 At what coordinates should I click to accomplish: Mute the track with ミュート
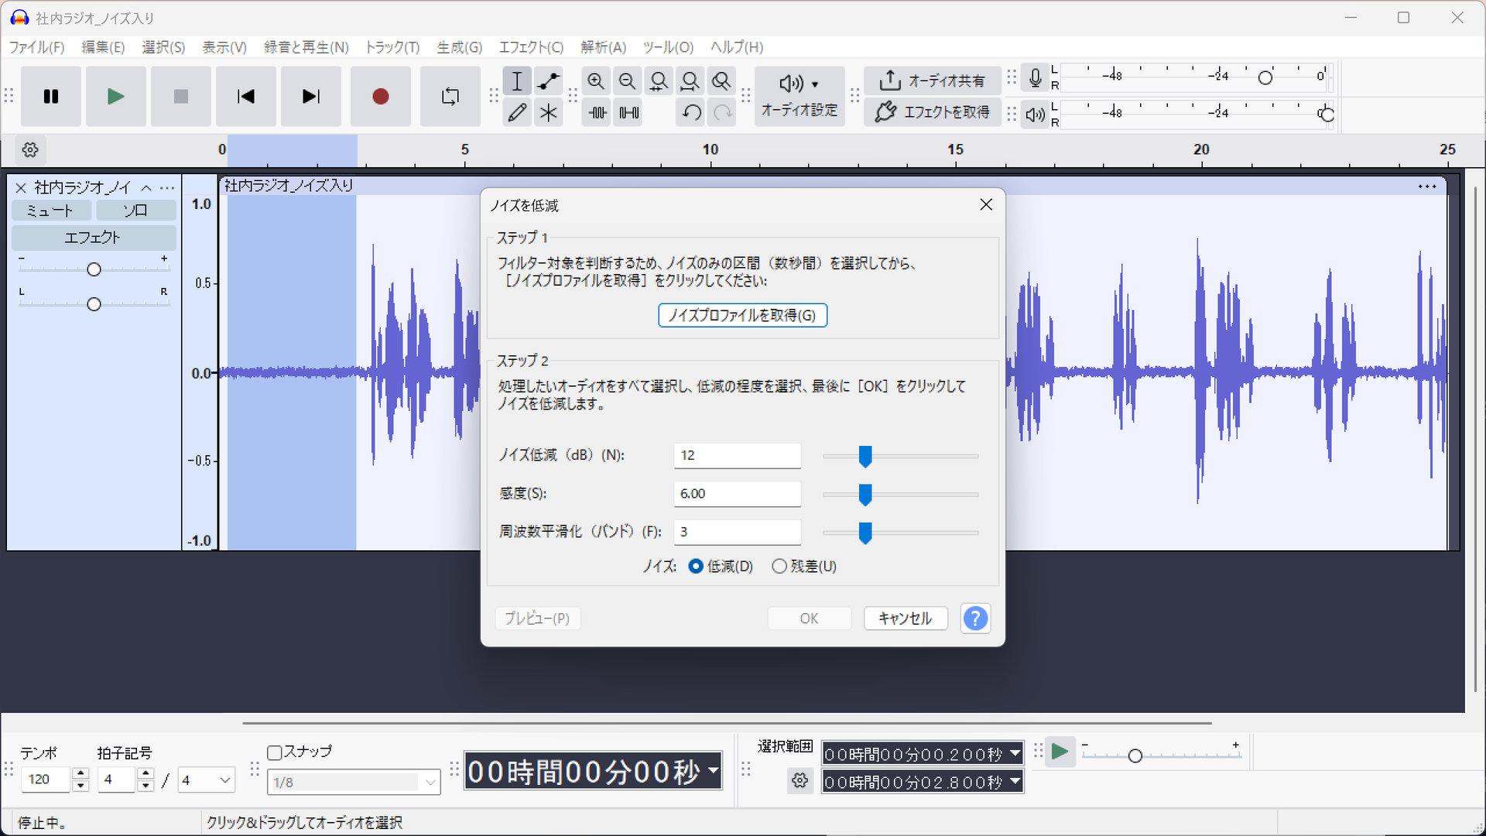pos(51,211)
